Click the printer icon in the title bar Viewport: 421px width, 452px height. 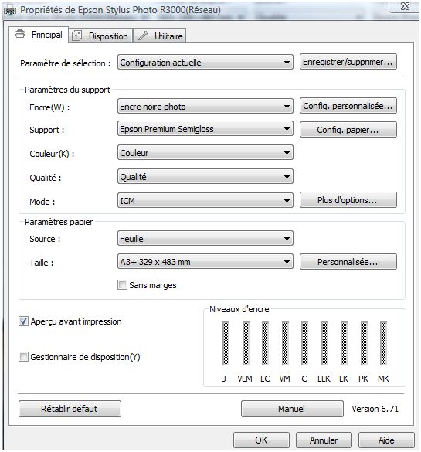pyautogui.click(x=10, y=11)
